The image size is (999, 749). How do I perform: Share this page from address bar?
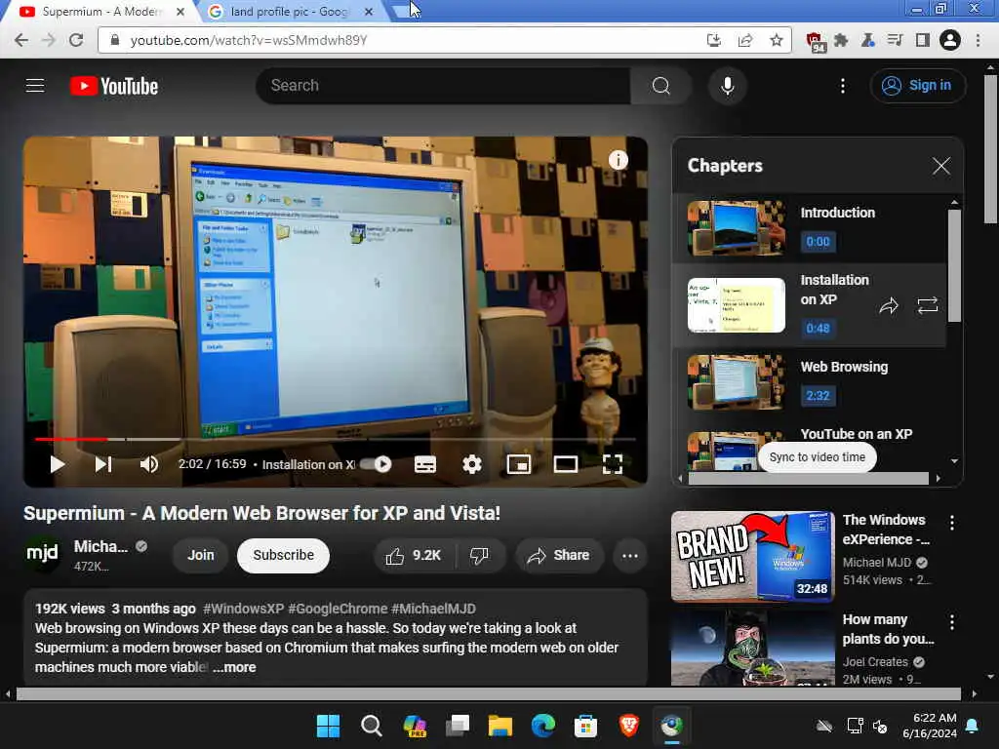(744, 40)
